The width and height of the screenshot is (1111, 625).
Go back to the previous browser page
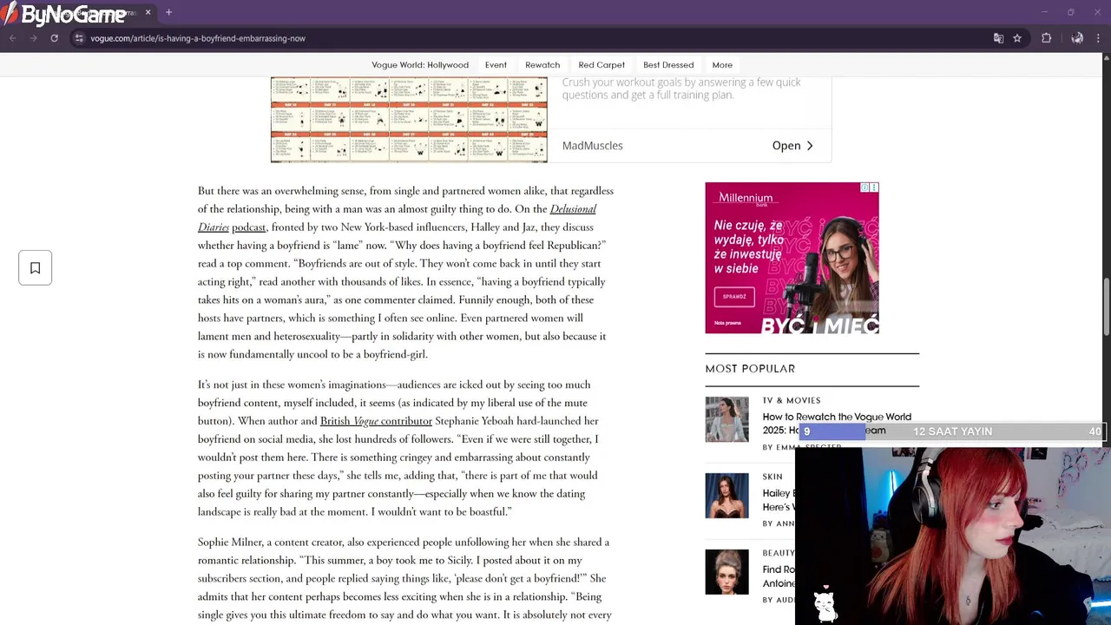click(12, 38)
